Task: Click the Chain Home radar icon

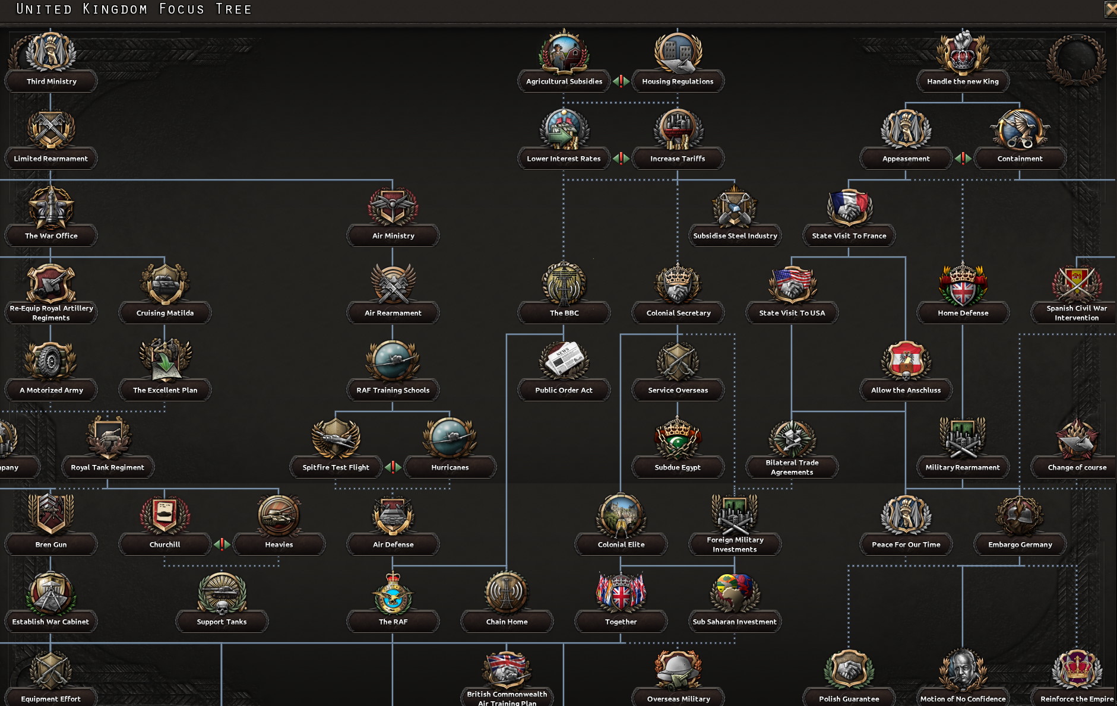Action: [507, 593]
